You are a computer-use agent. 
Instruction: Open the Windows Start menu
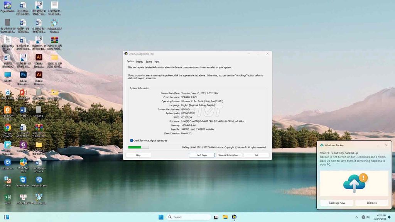(161, 217)
